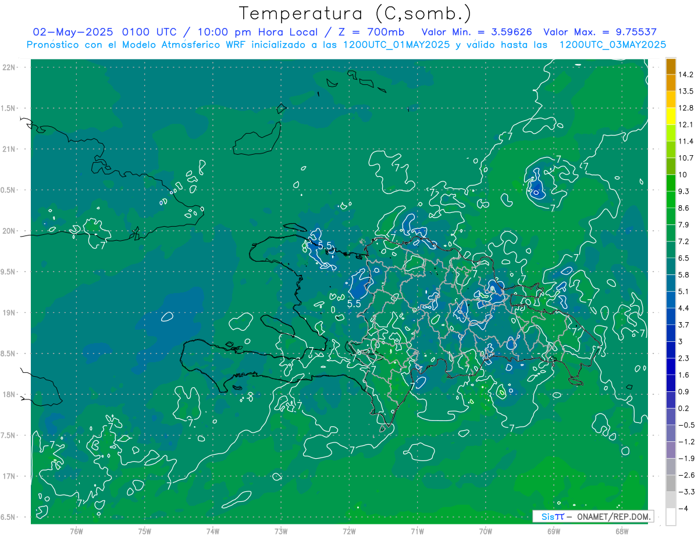Click the "ONAMET/REP.DOM." credit label
698x539 pixels.
pyautogui.click(x=612, y=516)
